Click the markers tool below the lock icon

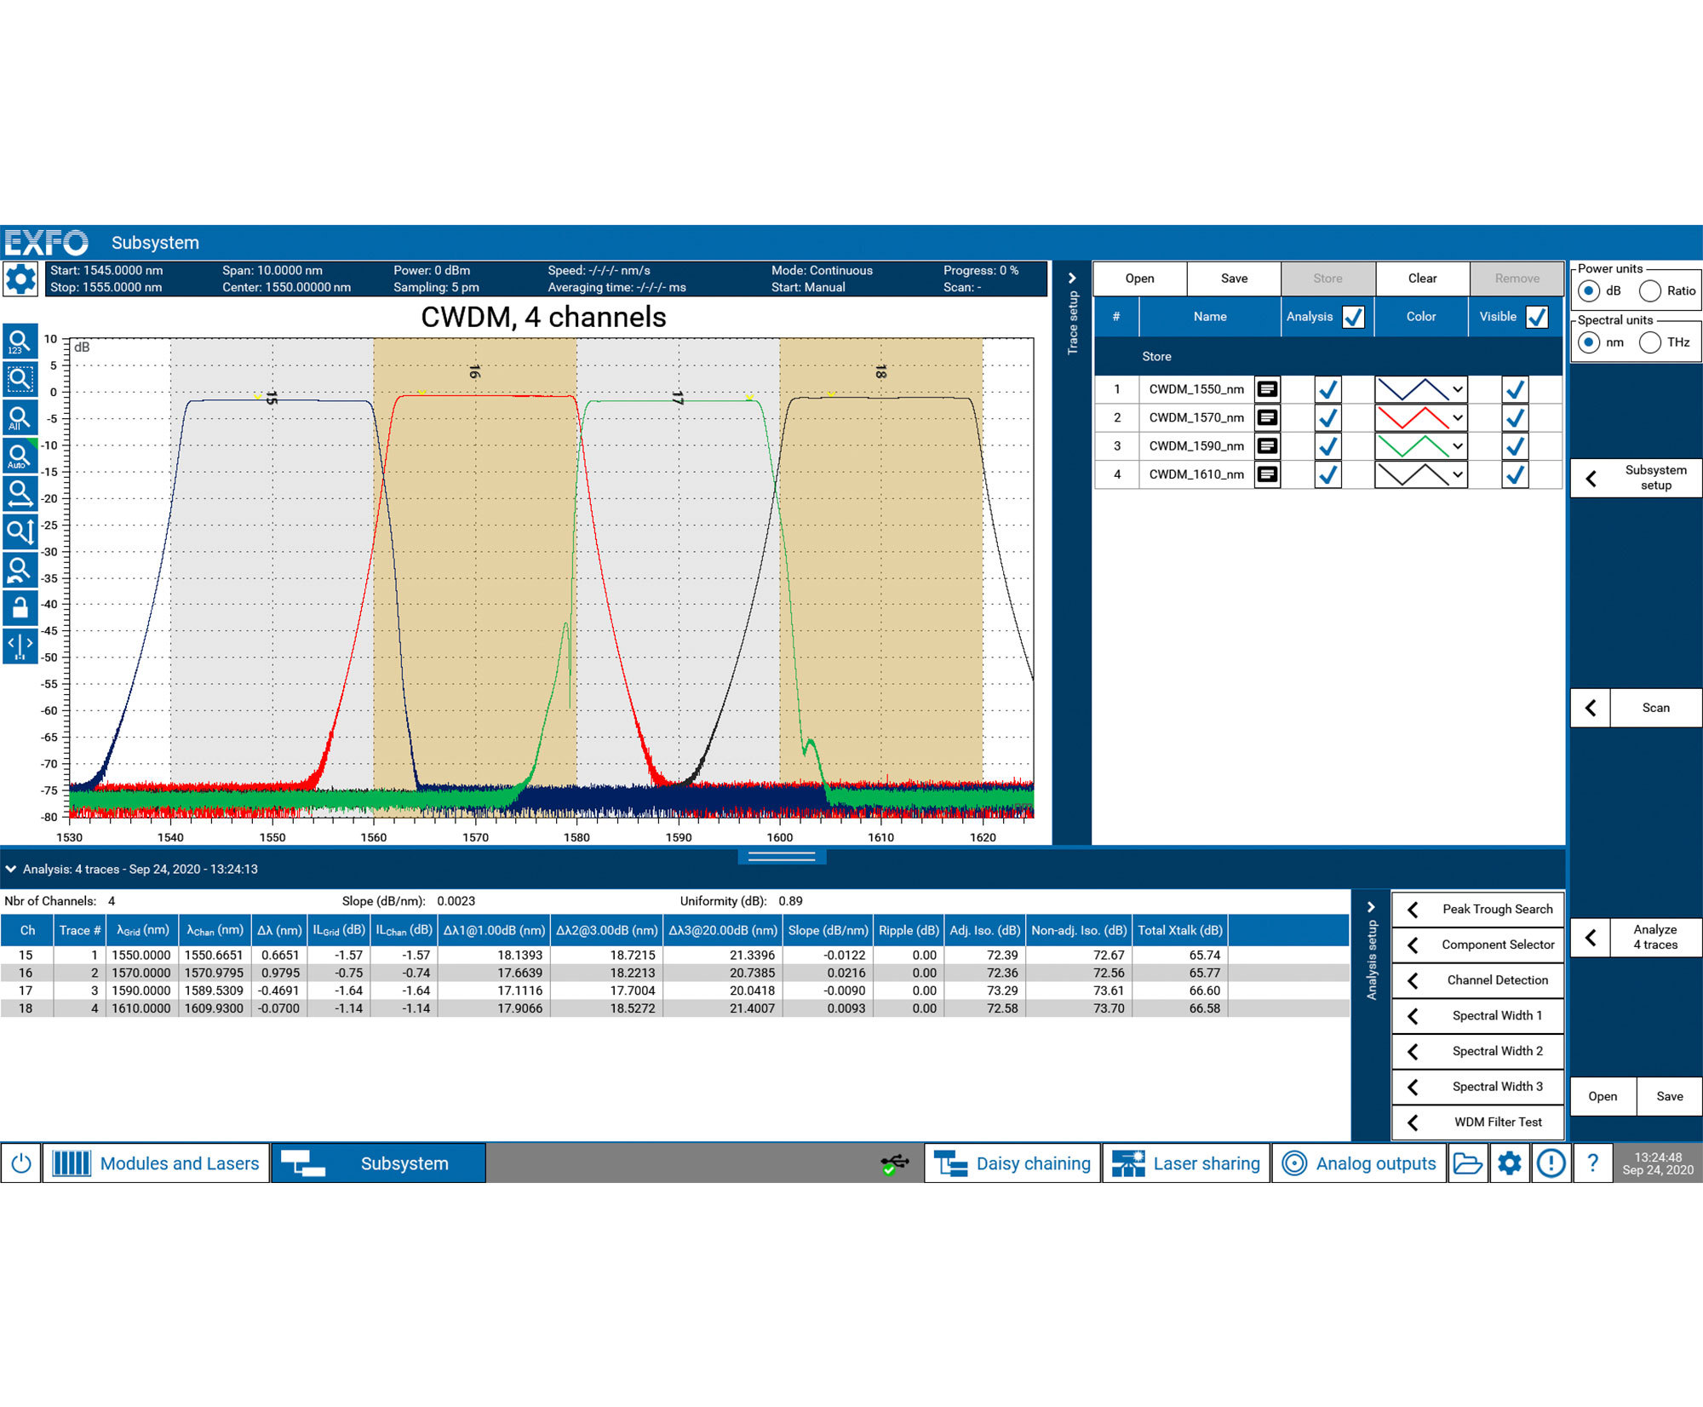(20, 645)
